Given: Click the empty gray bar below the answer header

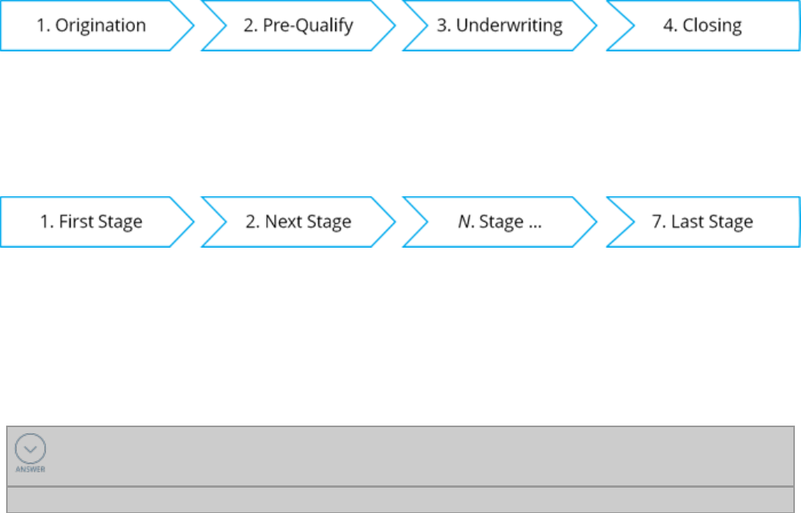Looking at the screenshot, I should pyautogui.click(x=400, y=499).
